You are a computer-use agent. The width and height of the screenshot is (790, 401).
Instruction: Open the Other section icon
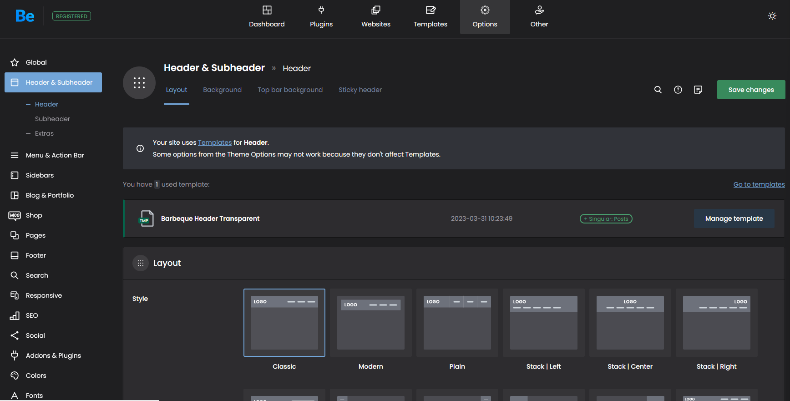(539, 10)
